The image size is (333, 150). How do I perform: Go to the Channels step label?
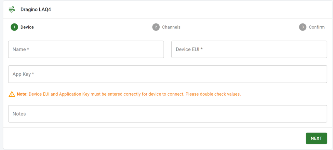171,27
